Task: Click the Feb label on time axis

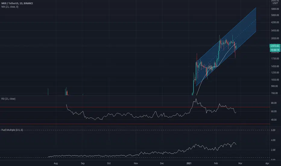Action: tap(216, 163)
